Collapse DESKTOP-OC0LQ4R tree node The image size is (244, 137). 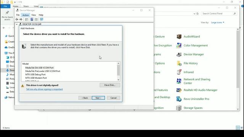coord(17,24)
